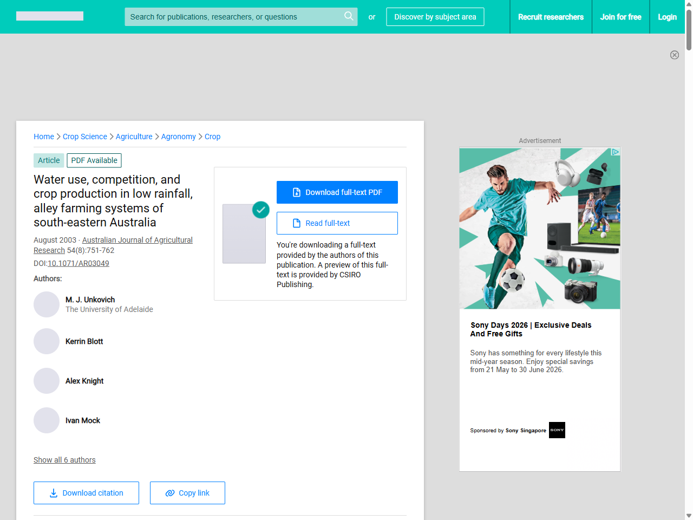
Task: Click the site logo in header
Action: tap(50, 16)
